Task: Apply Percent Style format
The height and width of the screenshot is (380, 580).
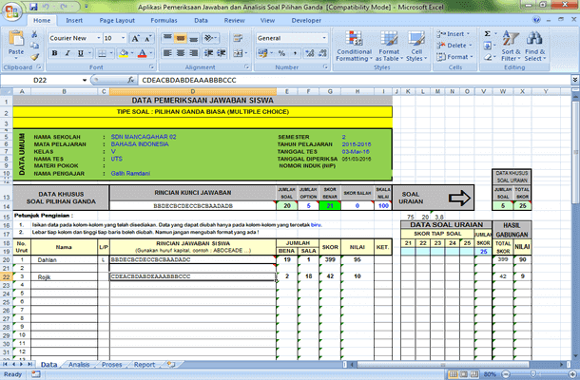Action: (281, 53)
